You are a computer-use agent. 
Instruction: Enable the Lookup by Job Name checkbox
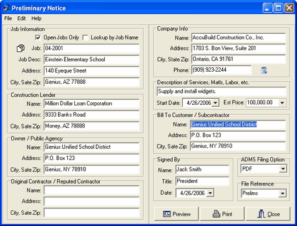[85, 37]
